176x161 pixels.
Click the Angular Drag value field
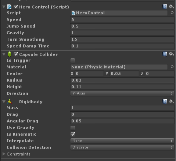(122, 121)
